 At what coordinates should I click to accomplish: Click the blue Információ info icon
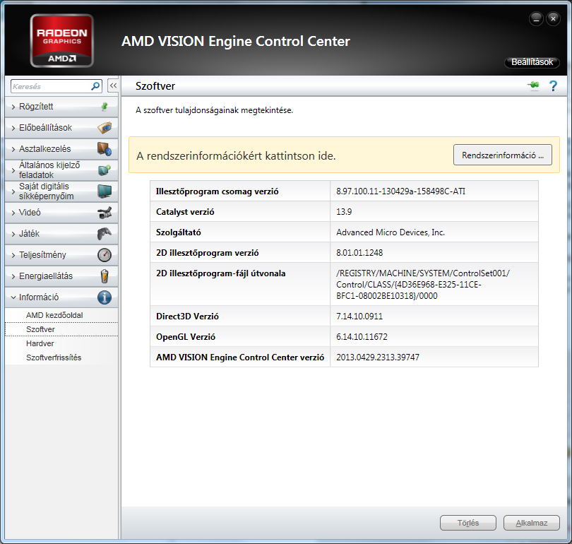pos(105,297)
